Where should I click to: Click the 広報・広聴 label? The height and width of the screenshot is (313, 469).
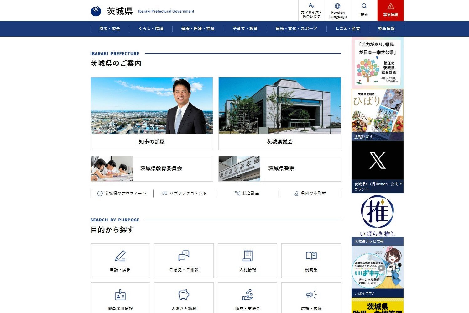pos(311,309)
